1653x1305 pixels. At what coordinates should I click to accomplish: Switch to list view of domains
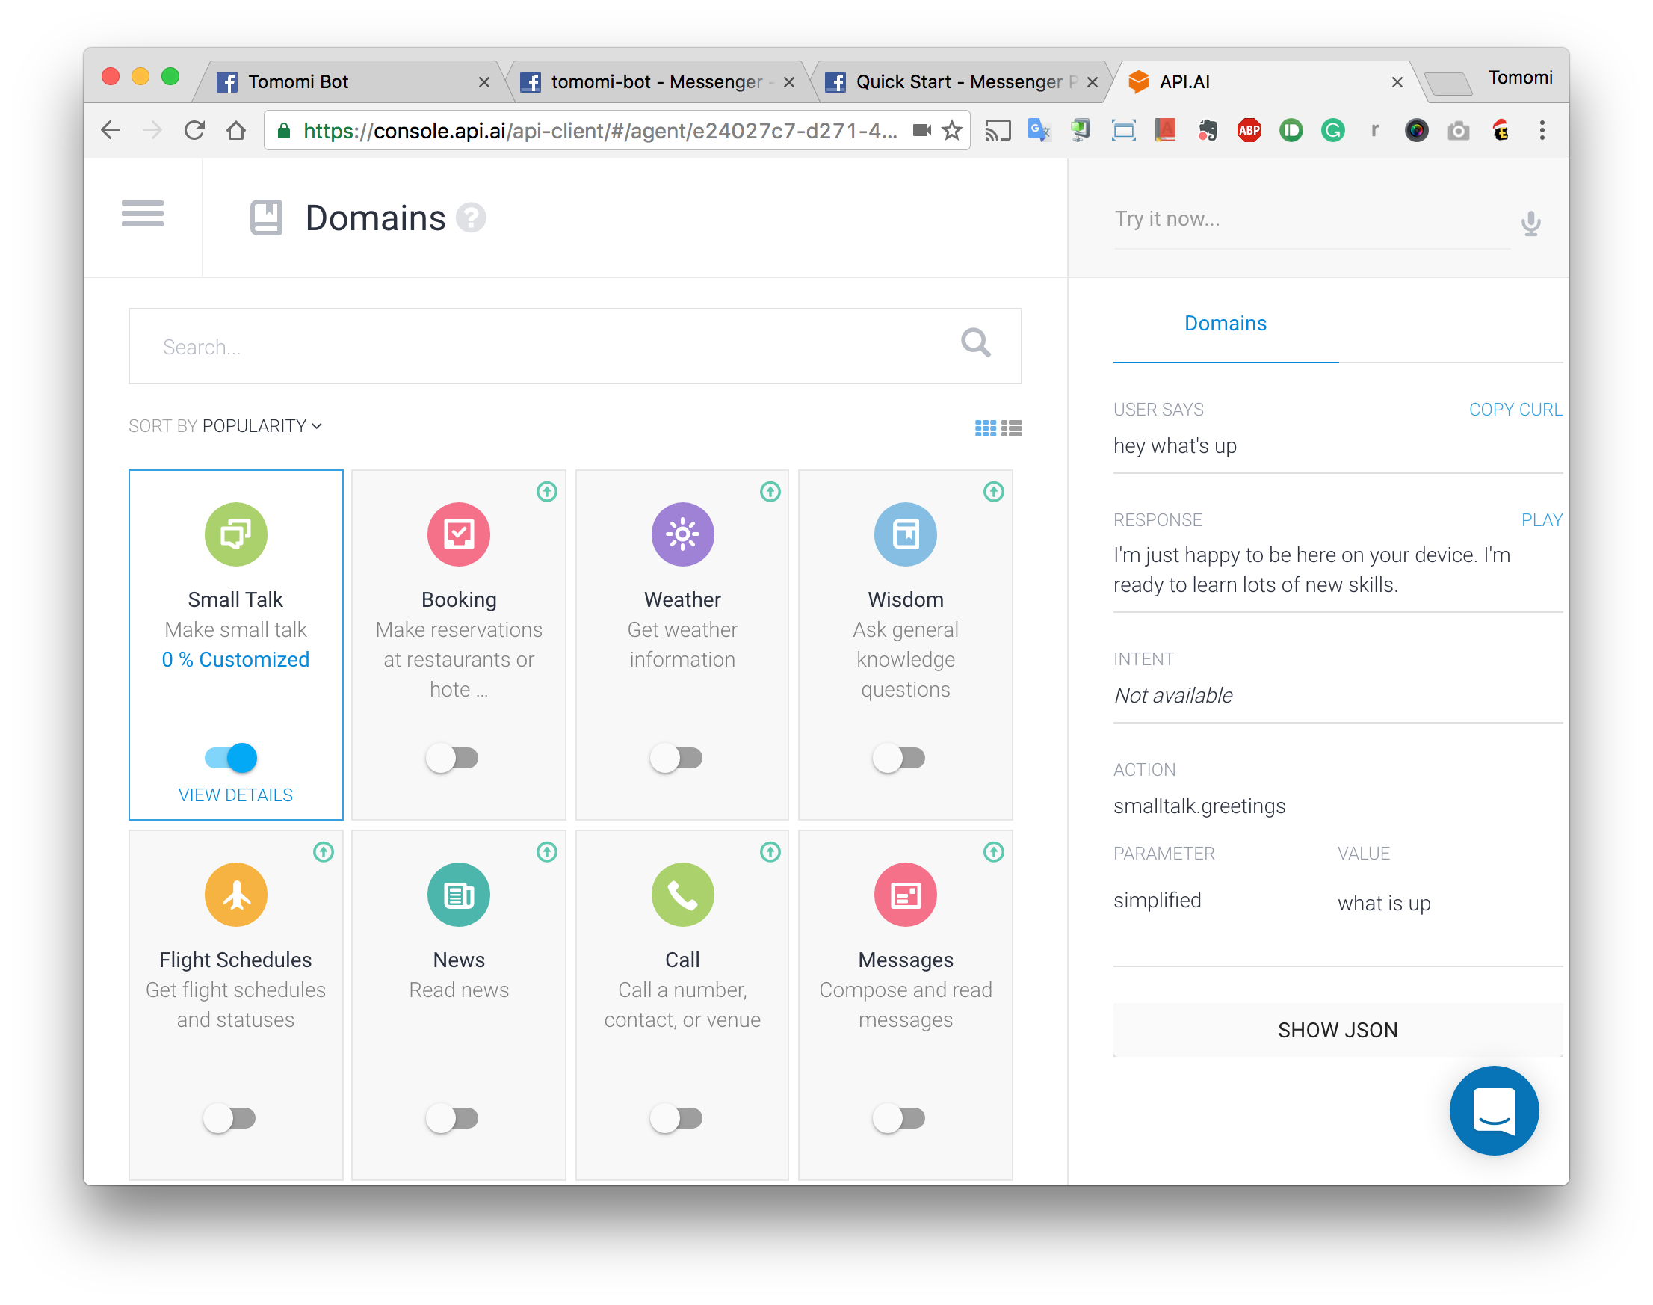pyautogui.click(x=1013, y=428)
